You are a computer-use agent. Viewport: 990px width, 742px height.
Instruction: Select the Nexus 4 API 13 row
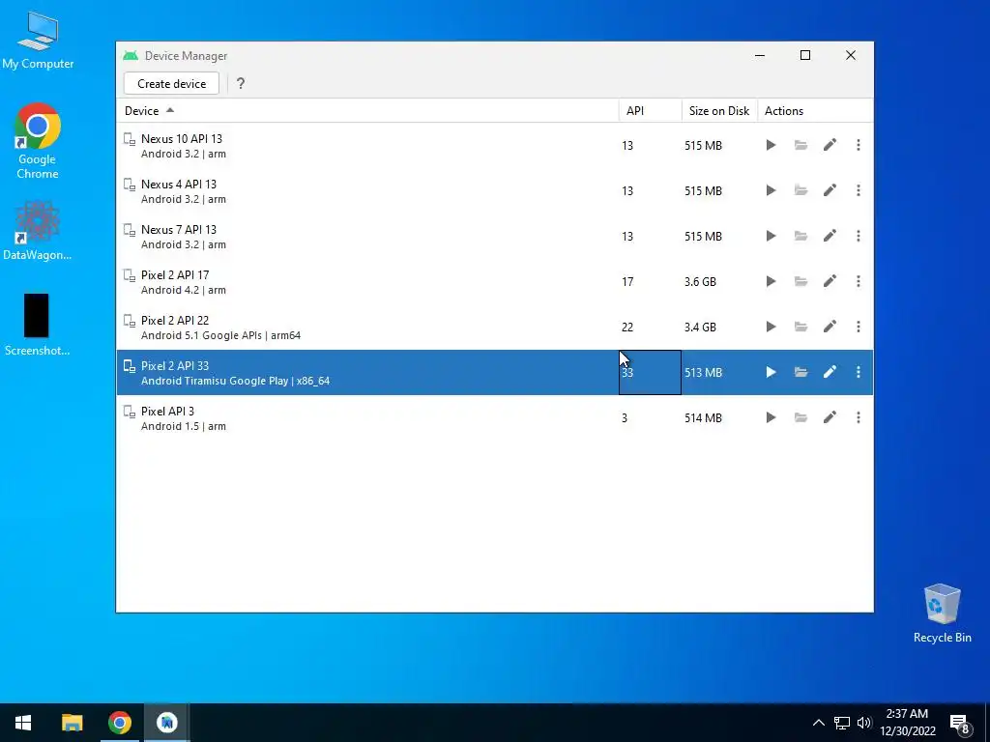[495, 190]
